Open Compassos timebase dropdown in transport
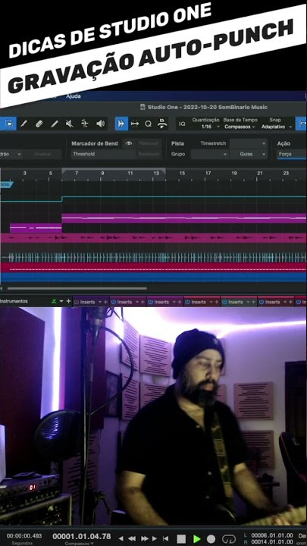The height and width of the screenshot is (546, 307). tap(80, 543)
